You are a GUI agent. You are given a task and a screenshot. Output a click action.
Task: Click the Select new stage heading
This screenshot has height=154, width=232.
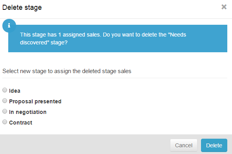tap(67, 71)
